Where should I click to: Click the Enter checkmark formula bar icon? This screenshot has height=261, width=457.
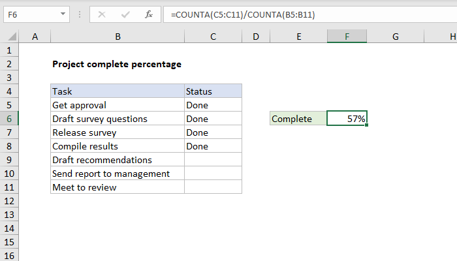click(x=125, y=14)
